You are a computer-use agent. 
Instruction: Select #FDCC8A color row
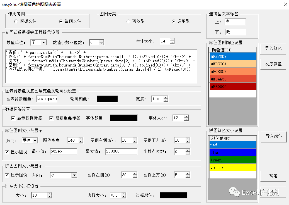233,64
